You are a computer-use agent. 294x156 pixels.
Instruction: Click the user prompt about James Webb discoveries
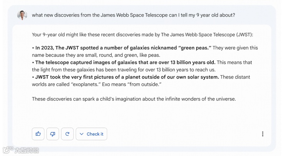(133, 15)
